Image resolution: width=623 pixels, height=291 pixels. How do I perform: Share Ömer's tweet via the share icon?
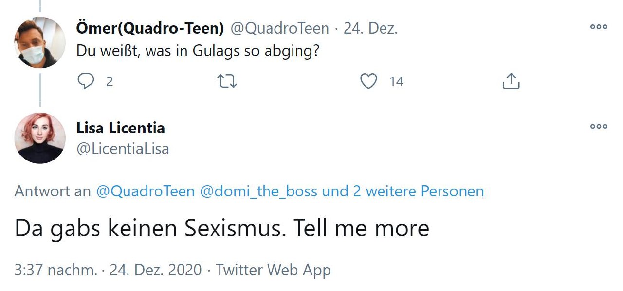[x=511, y=81]
